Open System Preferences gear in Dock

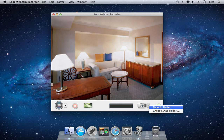127,131
